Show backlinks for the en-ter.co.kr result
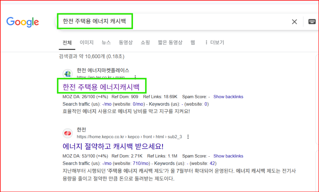The width and height of the screenshot is (319, 192). [x=228, y=96]
